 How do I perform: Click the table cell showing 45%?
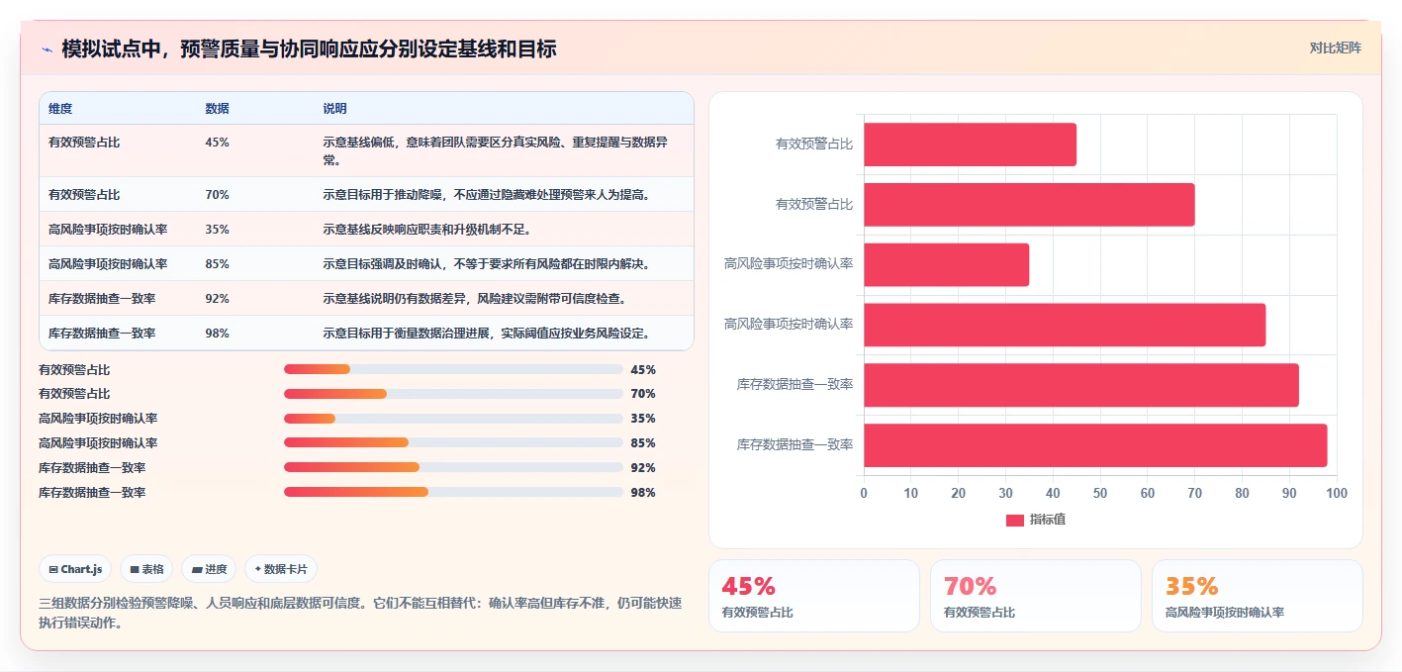(x=217, y=143)
